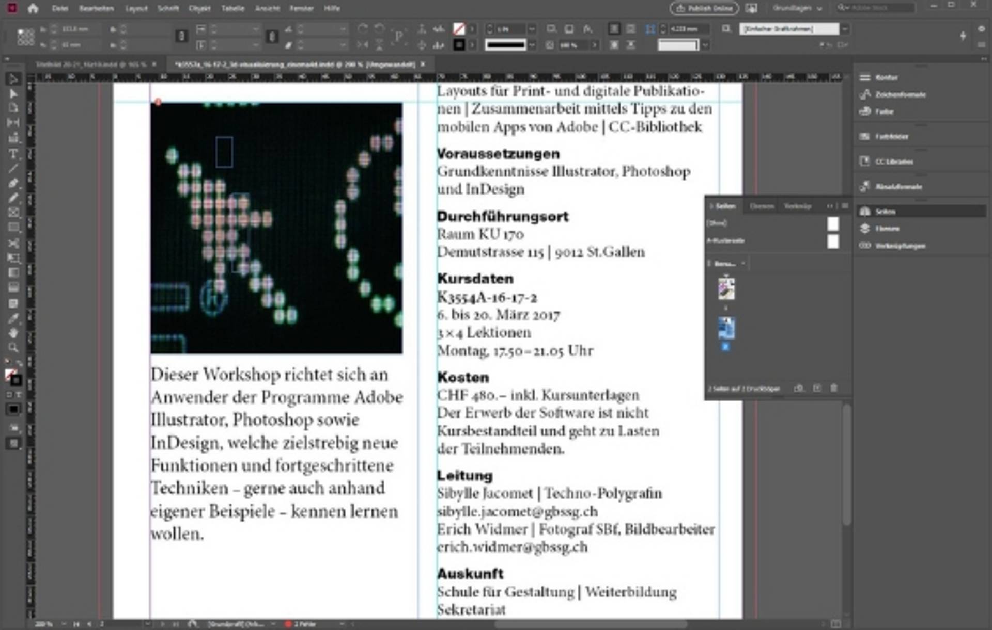Select the Hand tool
The height and width of the screenshot is (630, 992).
coord(13,333)
